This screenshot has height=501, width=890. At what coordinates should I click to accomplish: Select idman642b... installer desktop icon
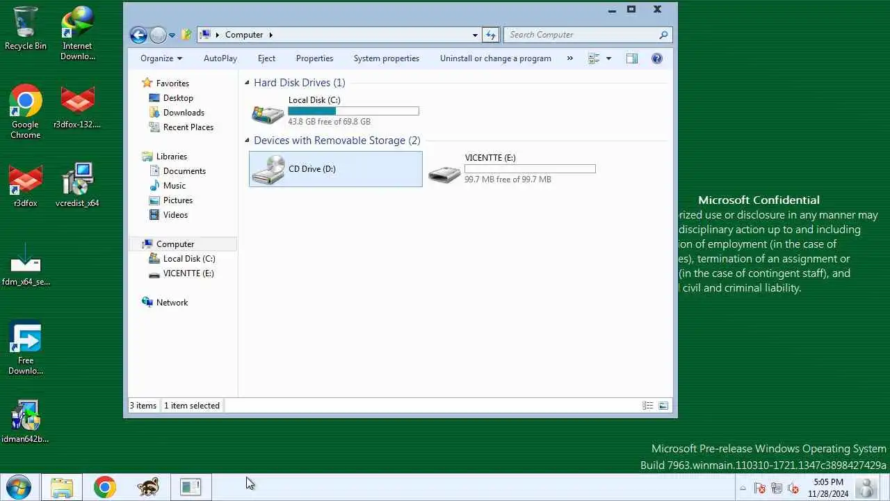pos(26,422)
